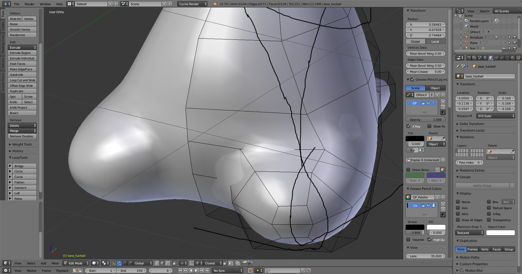This screenshot has height=274, width=522.
Task: Enable the Onion Skinning checkbox
Action: pos(408,170)
